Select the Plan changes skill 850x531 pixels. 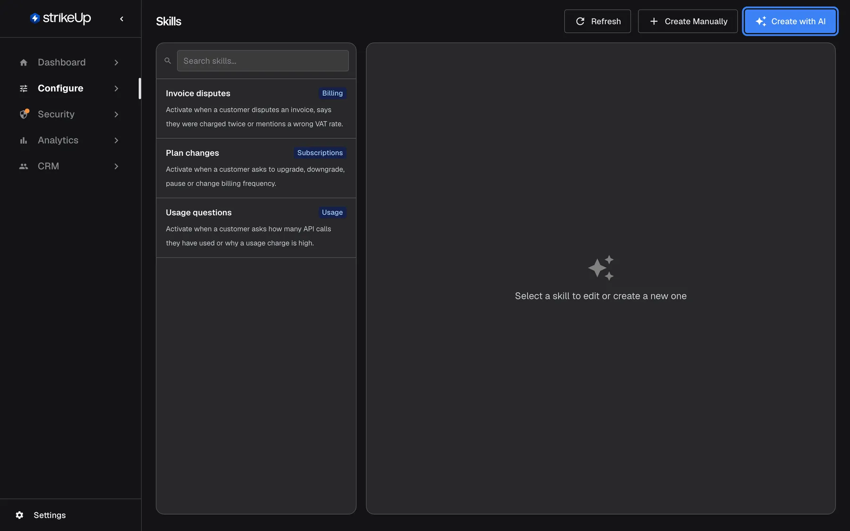(x=256, y=168)
